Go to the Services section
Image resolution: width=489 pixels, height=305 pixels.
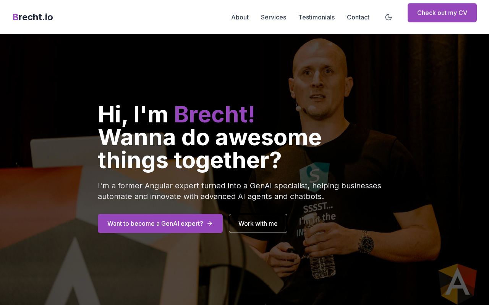click(x=274, y=17)
